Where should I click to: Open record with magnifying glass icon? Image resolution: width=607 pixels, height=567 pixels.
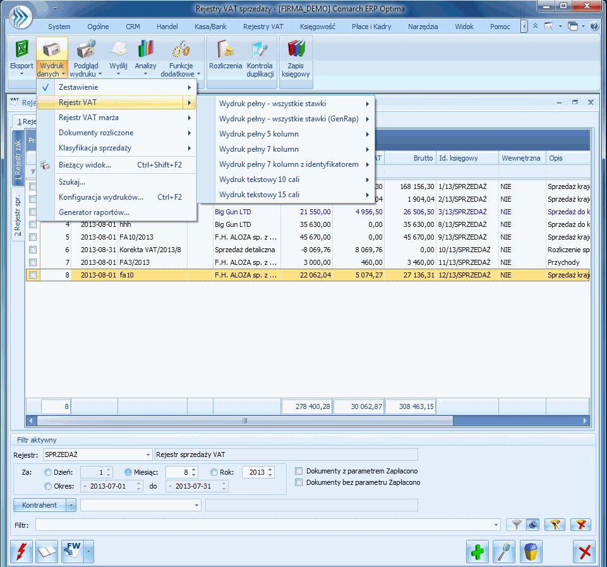click(x=504, y=551)
